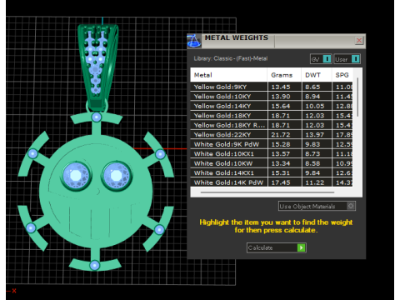Click the Metal column header

tap(228, 75)
